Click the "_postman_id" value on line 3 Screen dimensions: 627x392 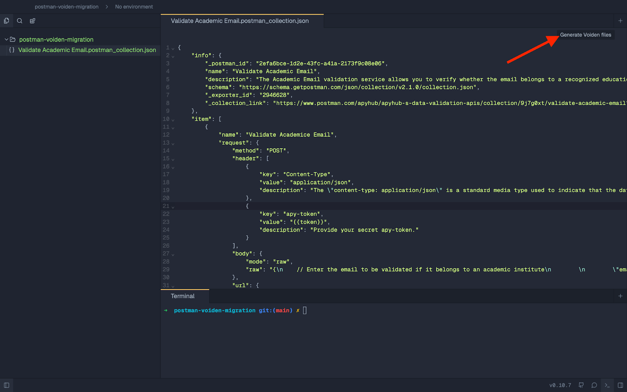(x=320, y=64)
